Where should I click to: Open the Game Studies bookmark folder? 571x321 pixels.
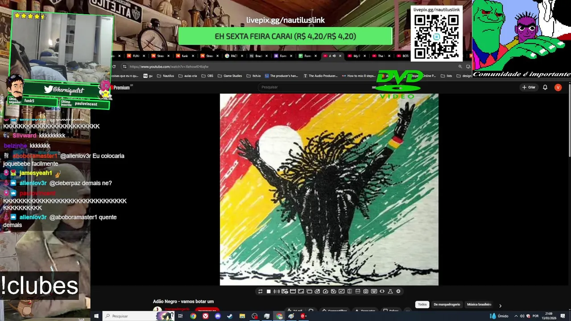230,76
